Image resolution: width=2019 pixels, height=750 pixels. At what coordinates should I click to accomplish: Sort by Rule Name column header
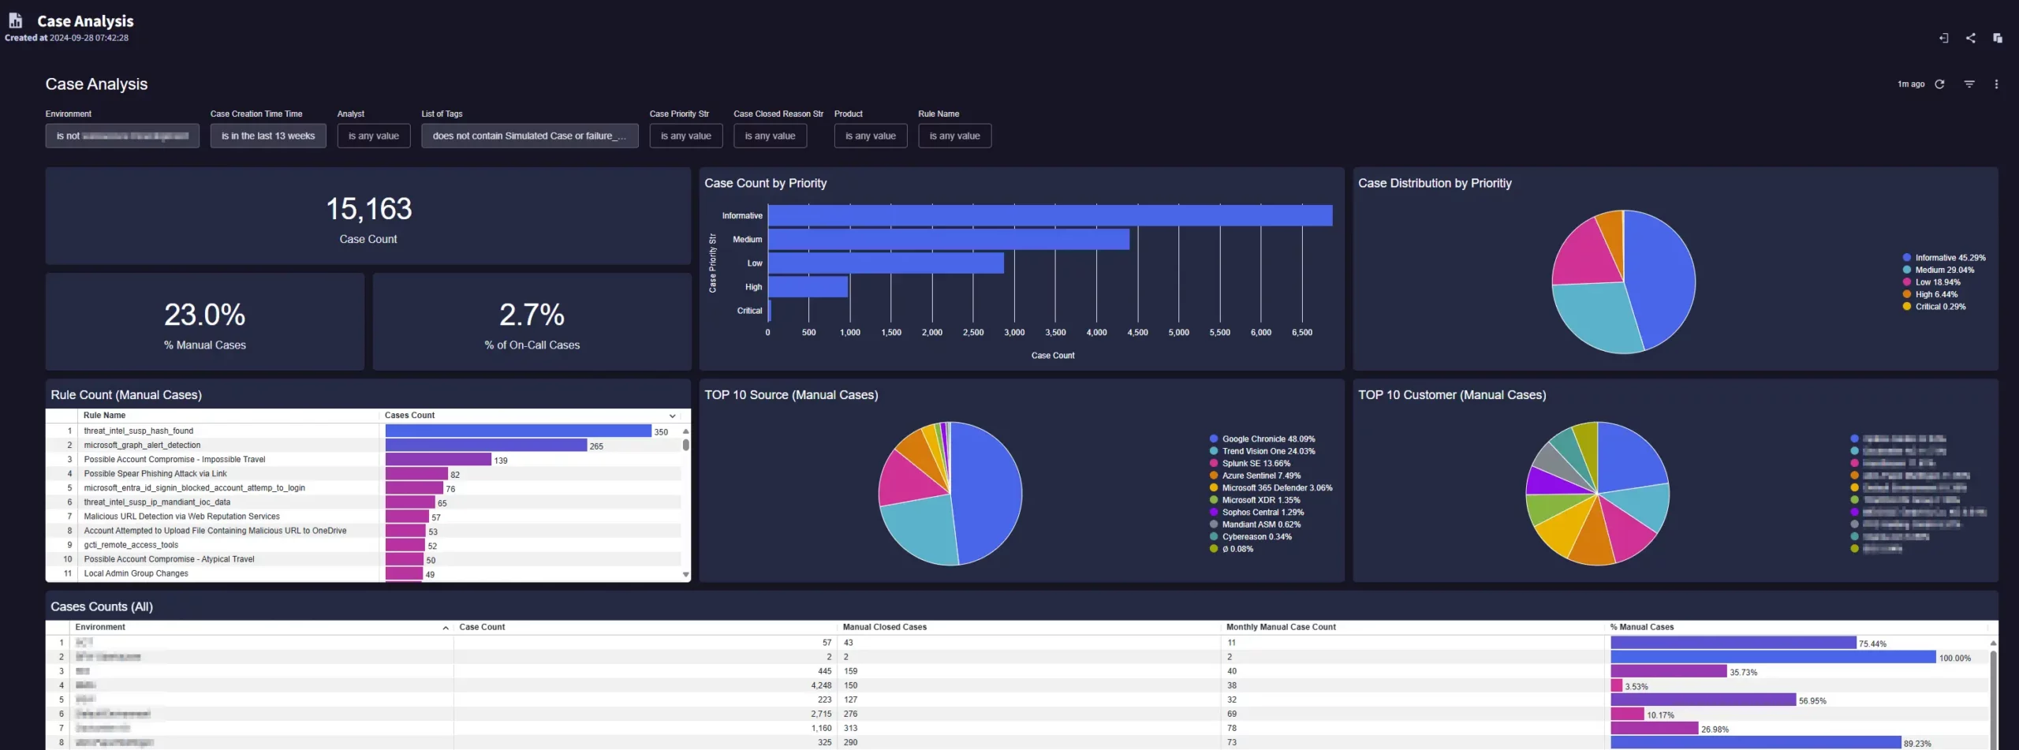point(104,416)
